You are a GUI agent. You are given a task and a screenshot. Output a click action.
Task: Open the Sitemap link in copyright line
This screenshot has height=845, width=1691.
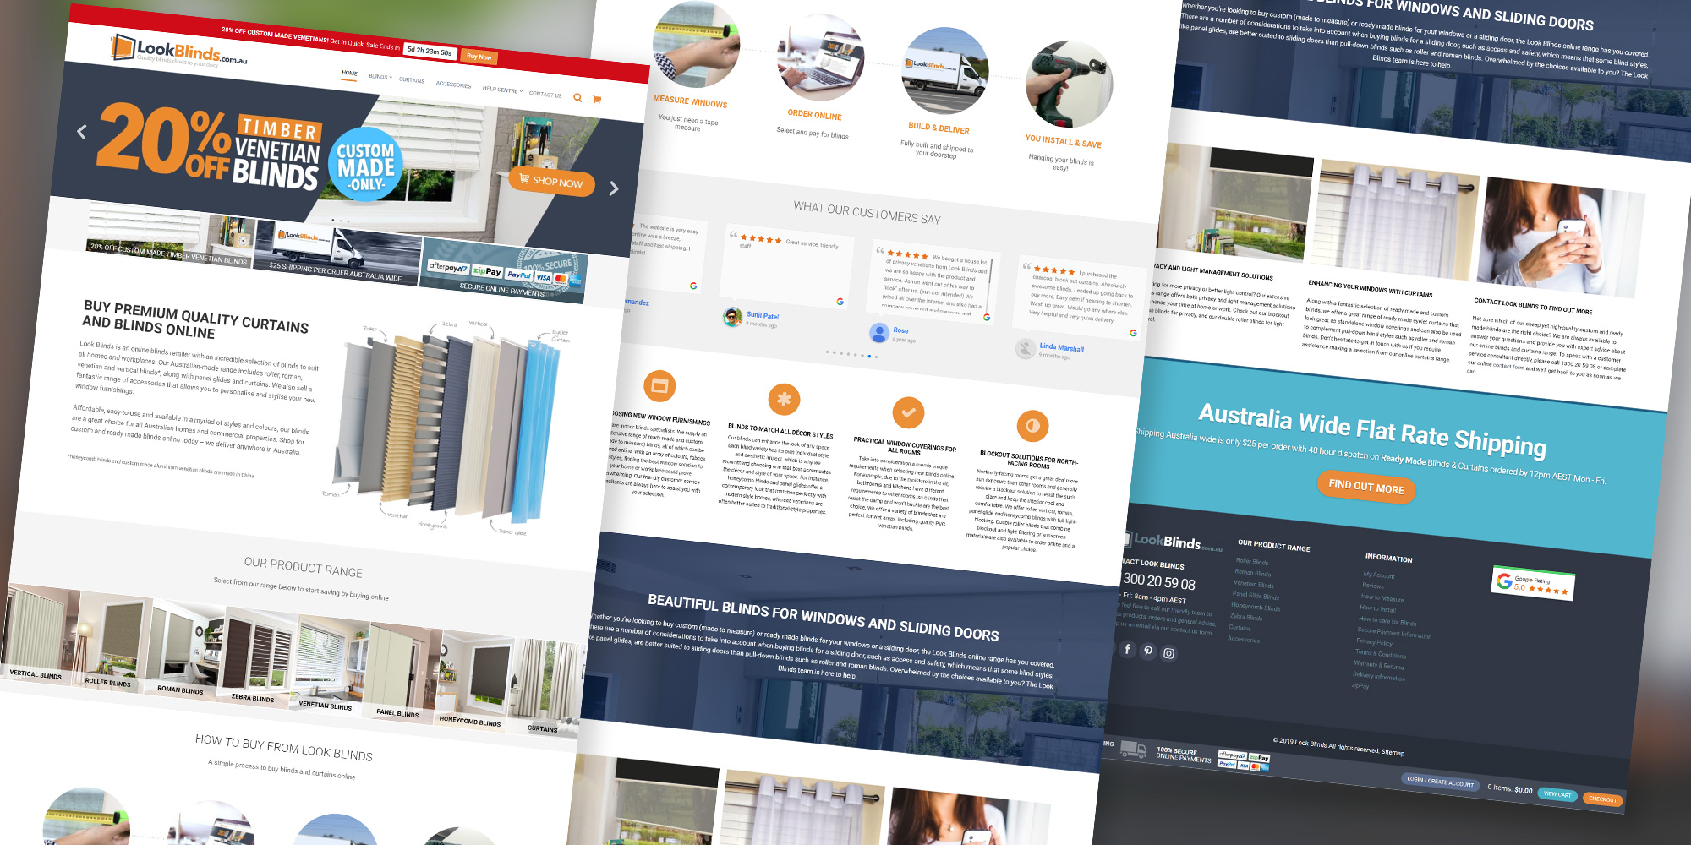point(1393,752)
